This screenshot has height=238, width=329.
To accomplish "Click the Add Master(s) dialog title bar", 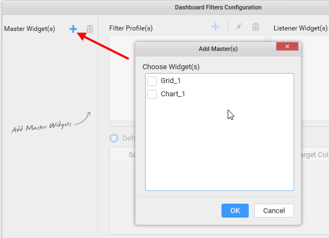I will 218,49.
